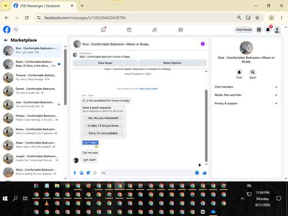The image size is (288, 216).
Task: Click the conversation list scrollbar
Action: [65, 77]
